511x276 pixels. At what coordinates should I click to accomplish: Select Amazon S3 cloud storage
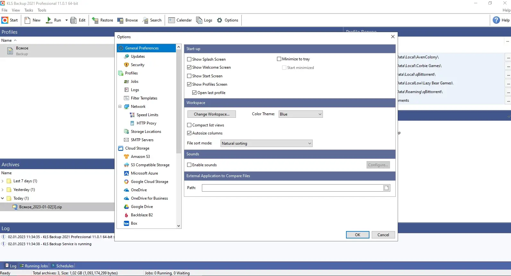pyautogui.click(x=140, y=157)
